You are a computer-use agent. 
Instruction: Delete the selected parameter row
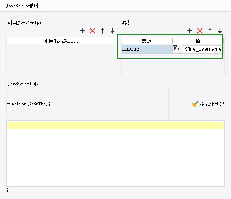(200, 31)
